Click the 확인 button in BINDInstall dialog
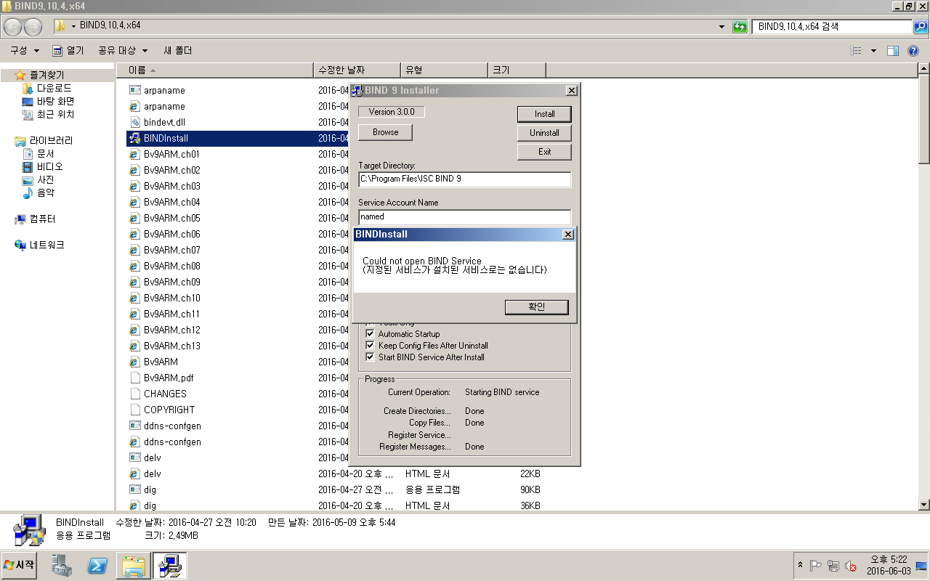930x581 pixels. (536, 307)
